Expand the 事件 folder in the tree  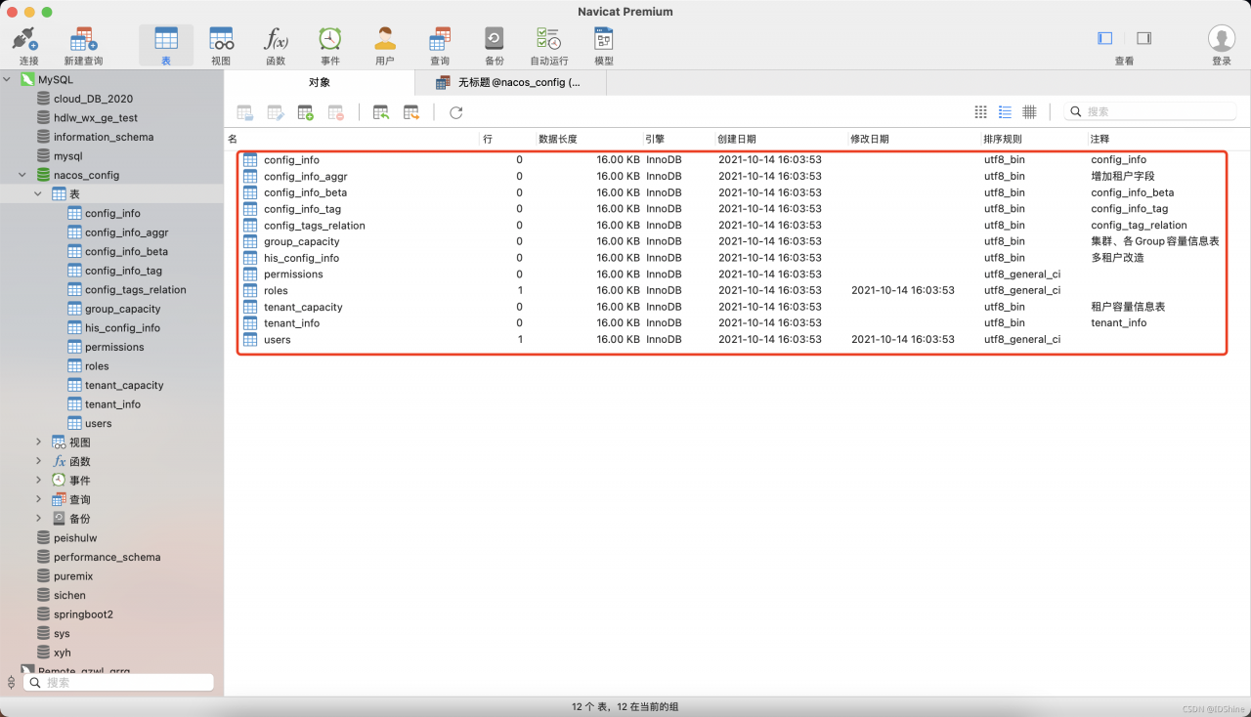pyautogui.click(x=38, y=481)
